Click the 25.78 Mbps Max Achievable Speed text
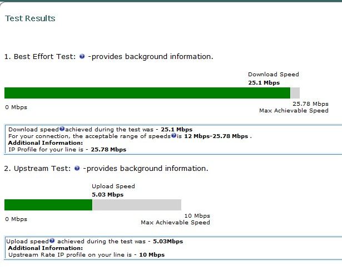This screenshot has height=270, width=342. [294, 107]
